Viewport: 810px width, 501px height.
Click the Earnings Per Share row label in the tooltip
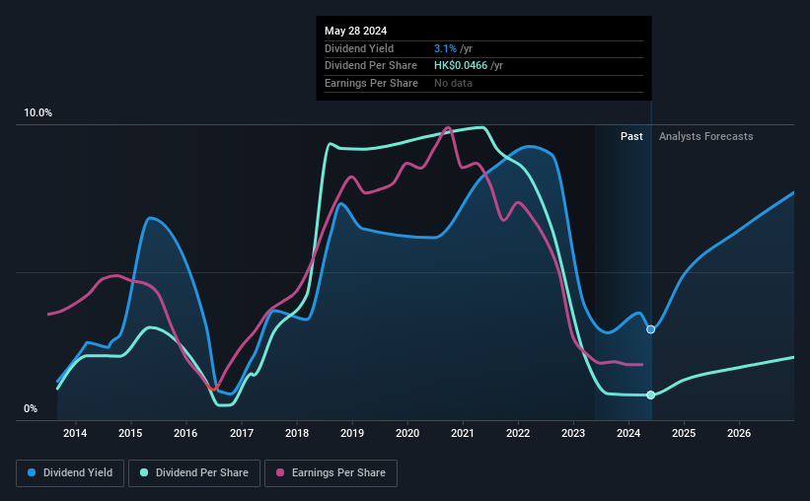tap(371, 83)
